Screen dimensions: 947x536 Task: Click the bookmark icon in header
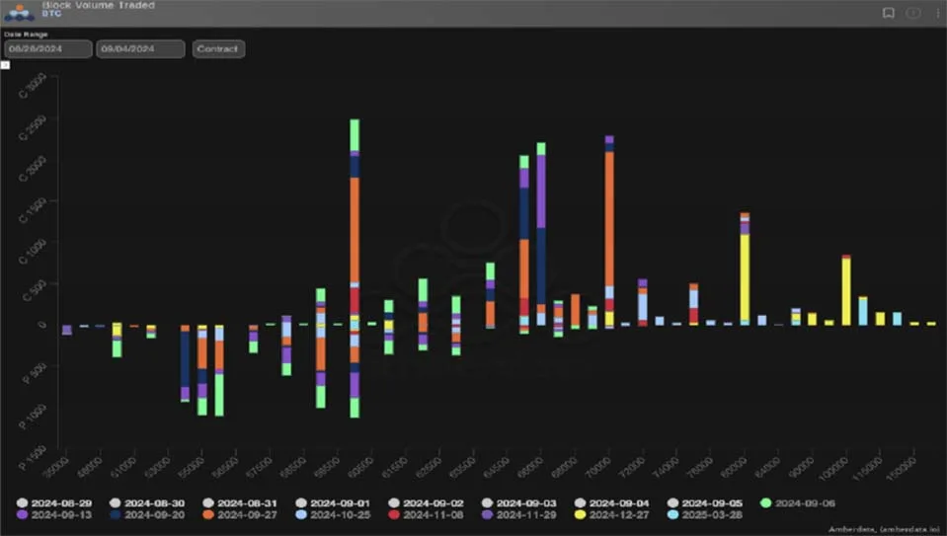pos(889,13)
